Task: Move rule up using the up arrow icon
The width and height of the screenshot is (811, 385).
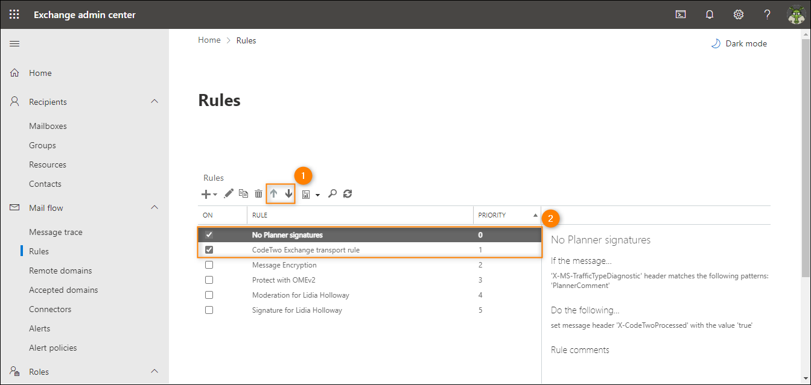Action: [274, 194]
